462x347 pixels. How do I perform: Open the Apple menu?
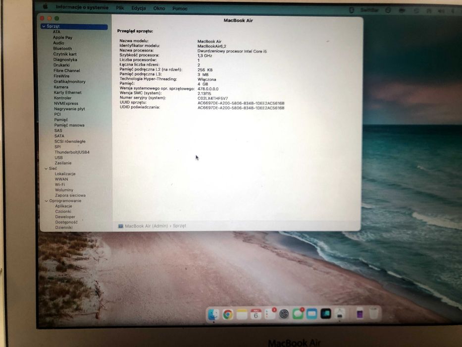pyautogui.click(x=46, y=6)
